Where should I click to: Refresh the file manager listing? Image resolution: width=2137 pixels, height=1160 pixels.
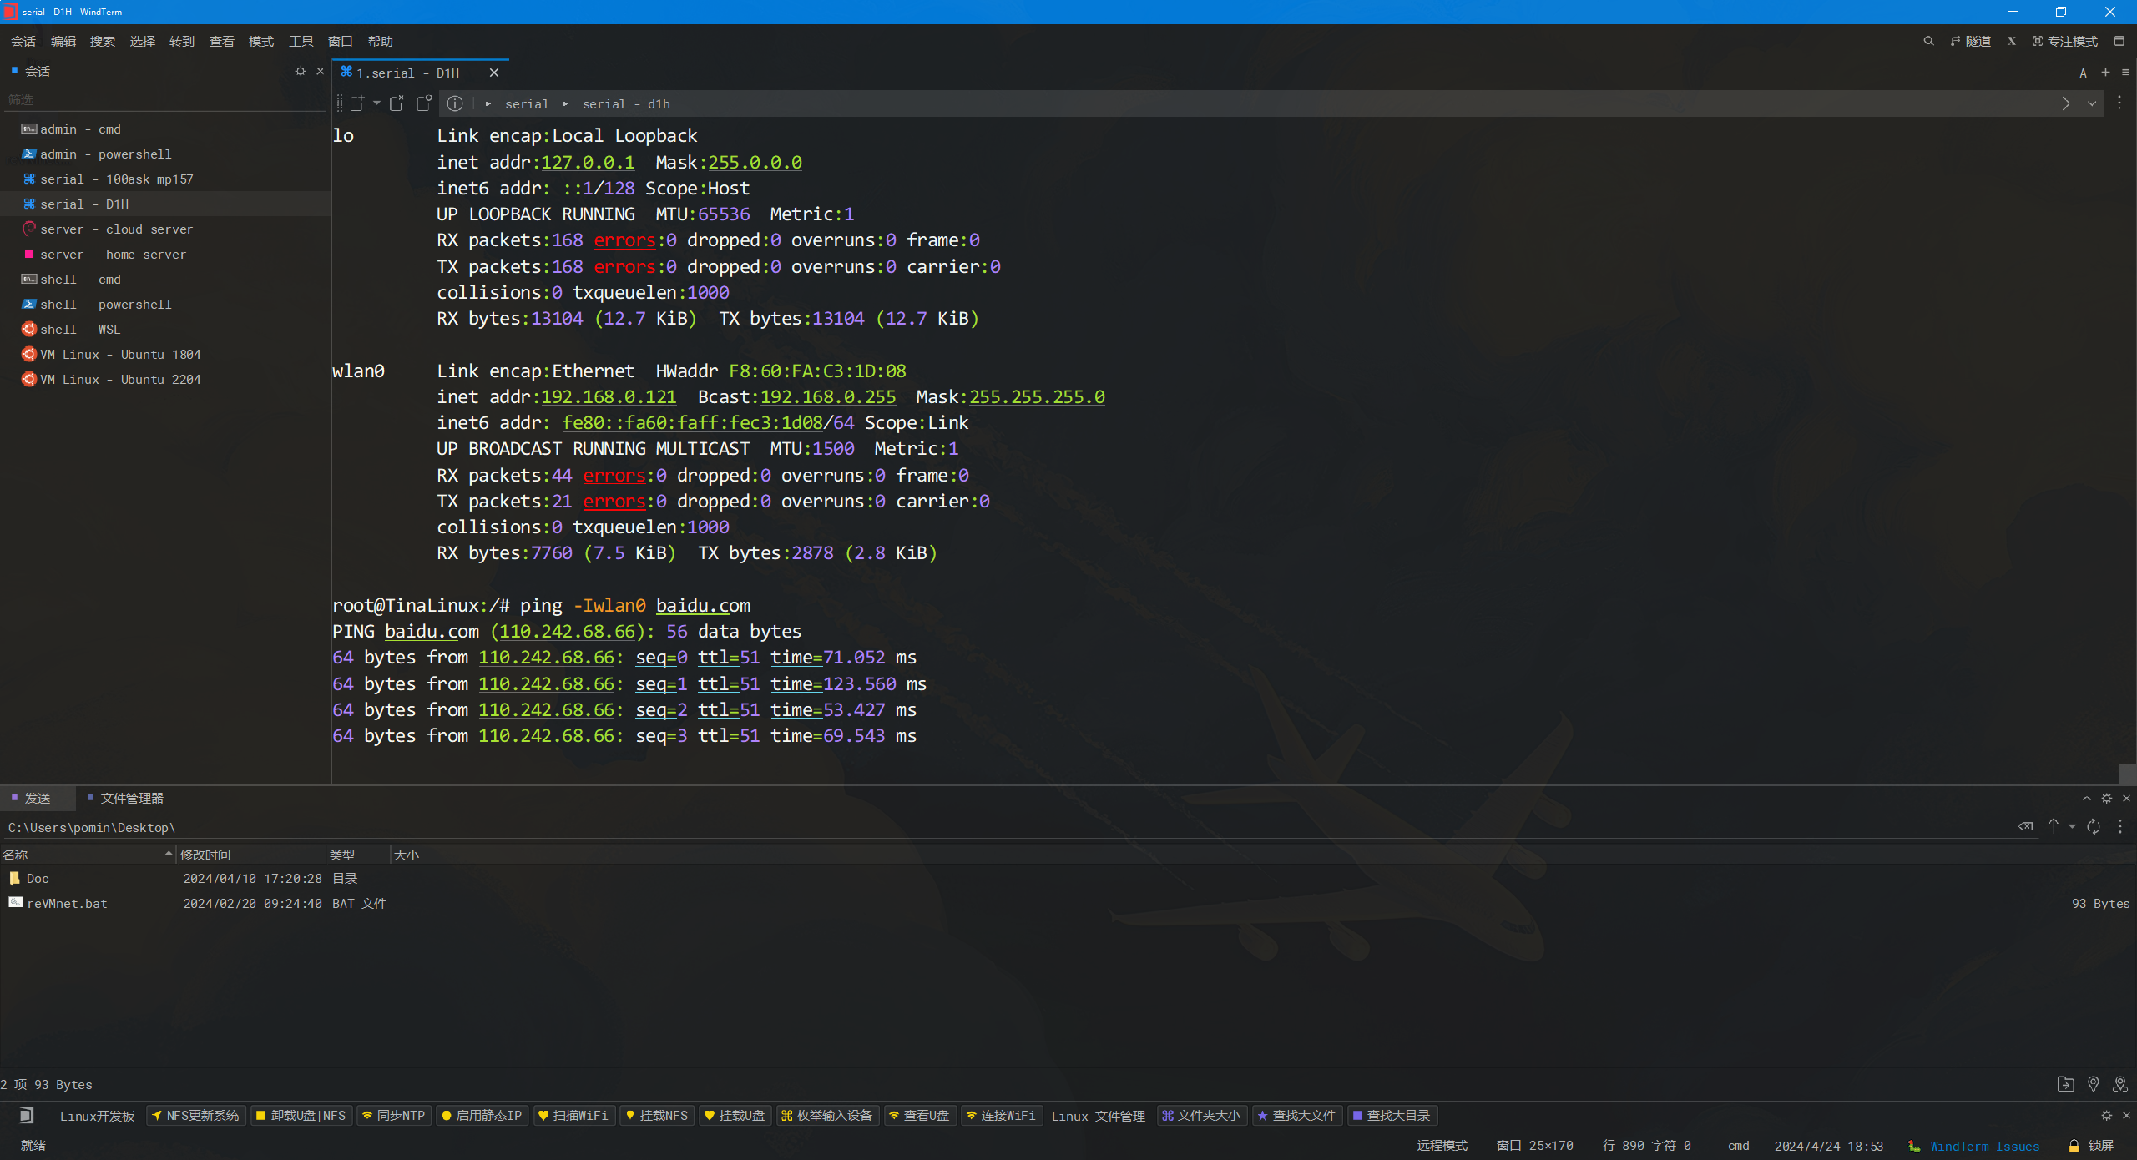coord(2094,826)
